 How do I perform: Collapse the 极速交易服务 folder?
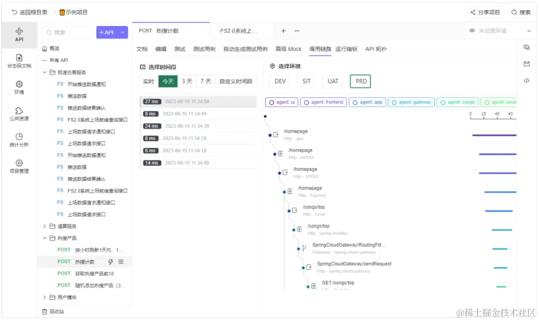pyautogui.click(x=44, y=72)
